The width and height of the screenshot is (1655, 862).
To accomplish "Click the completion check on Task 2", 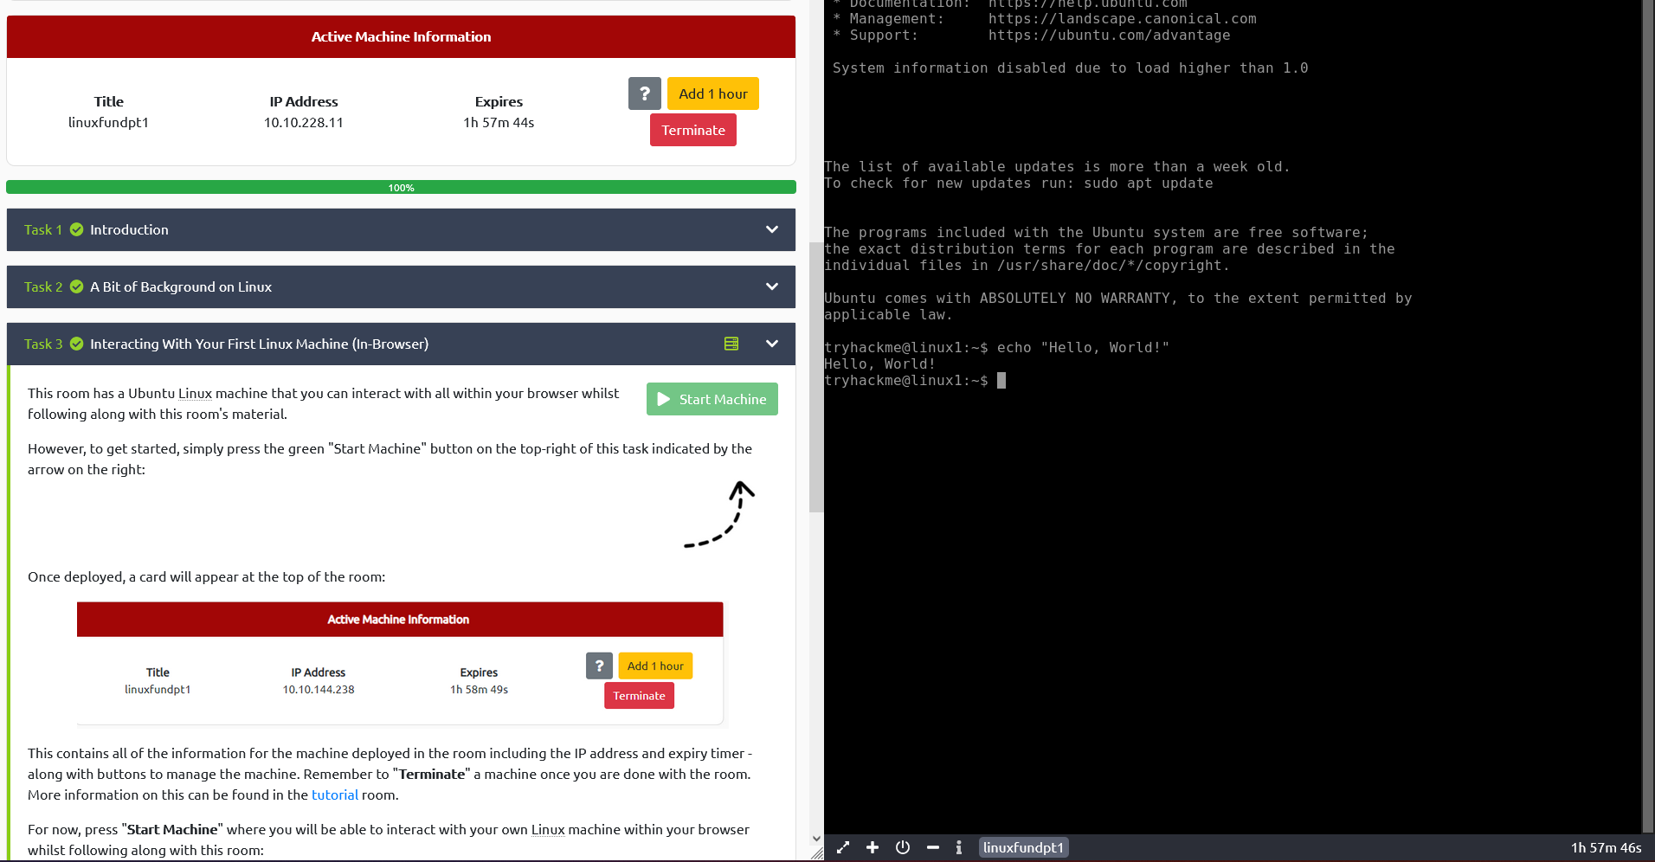I will [x=77, y=286].
